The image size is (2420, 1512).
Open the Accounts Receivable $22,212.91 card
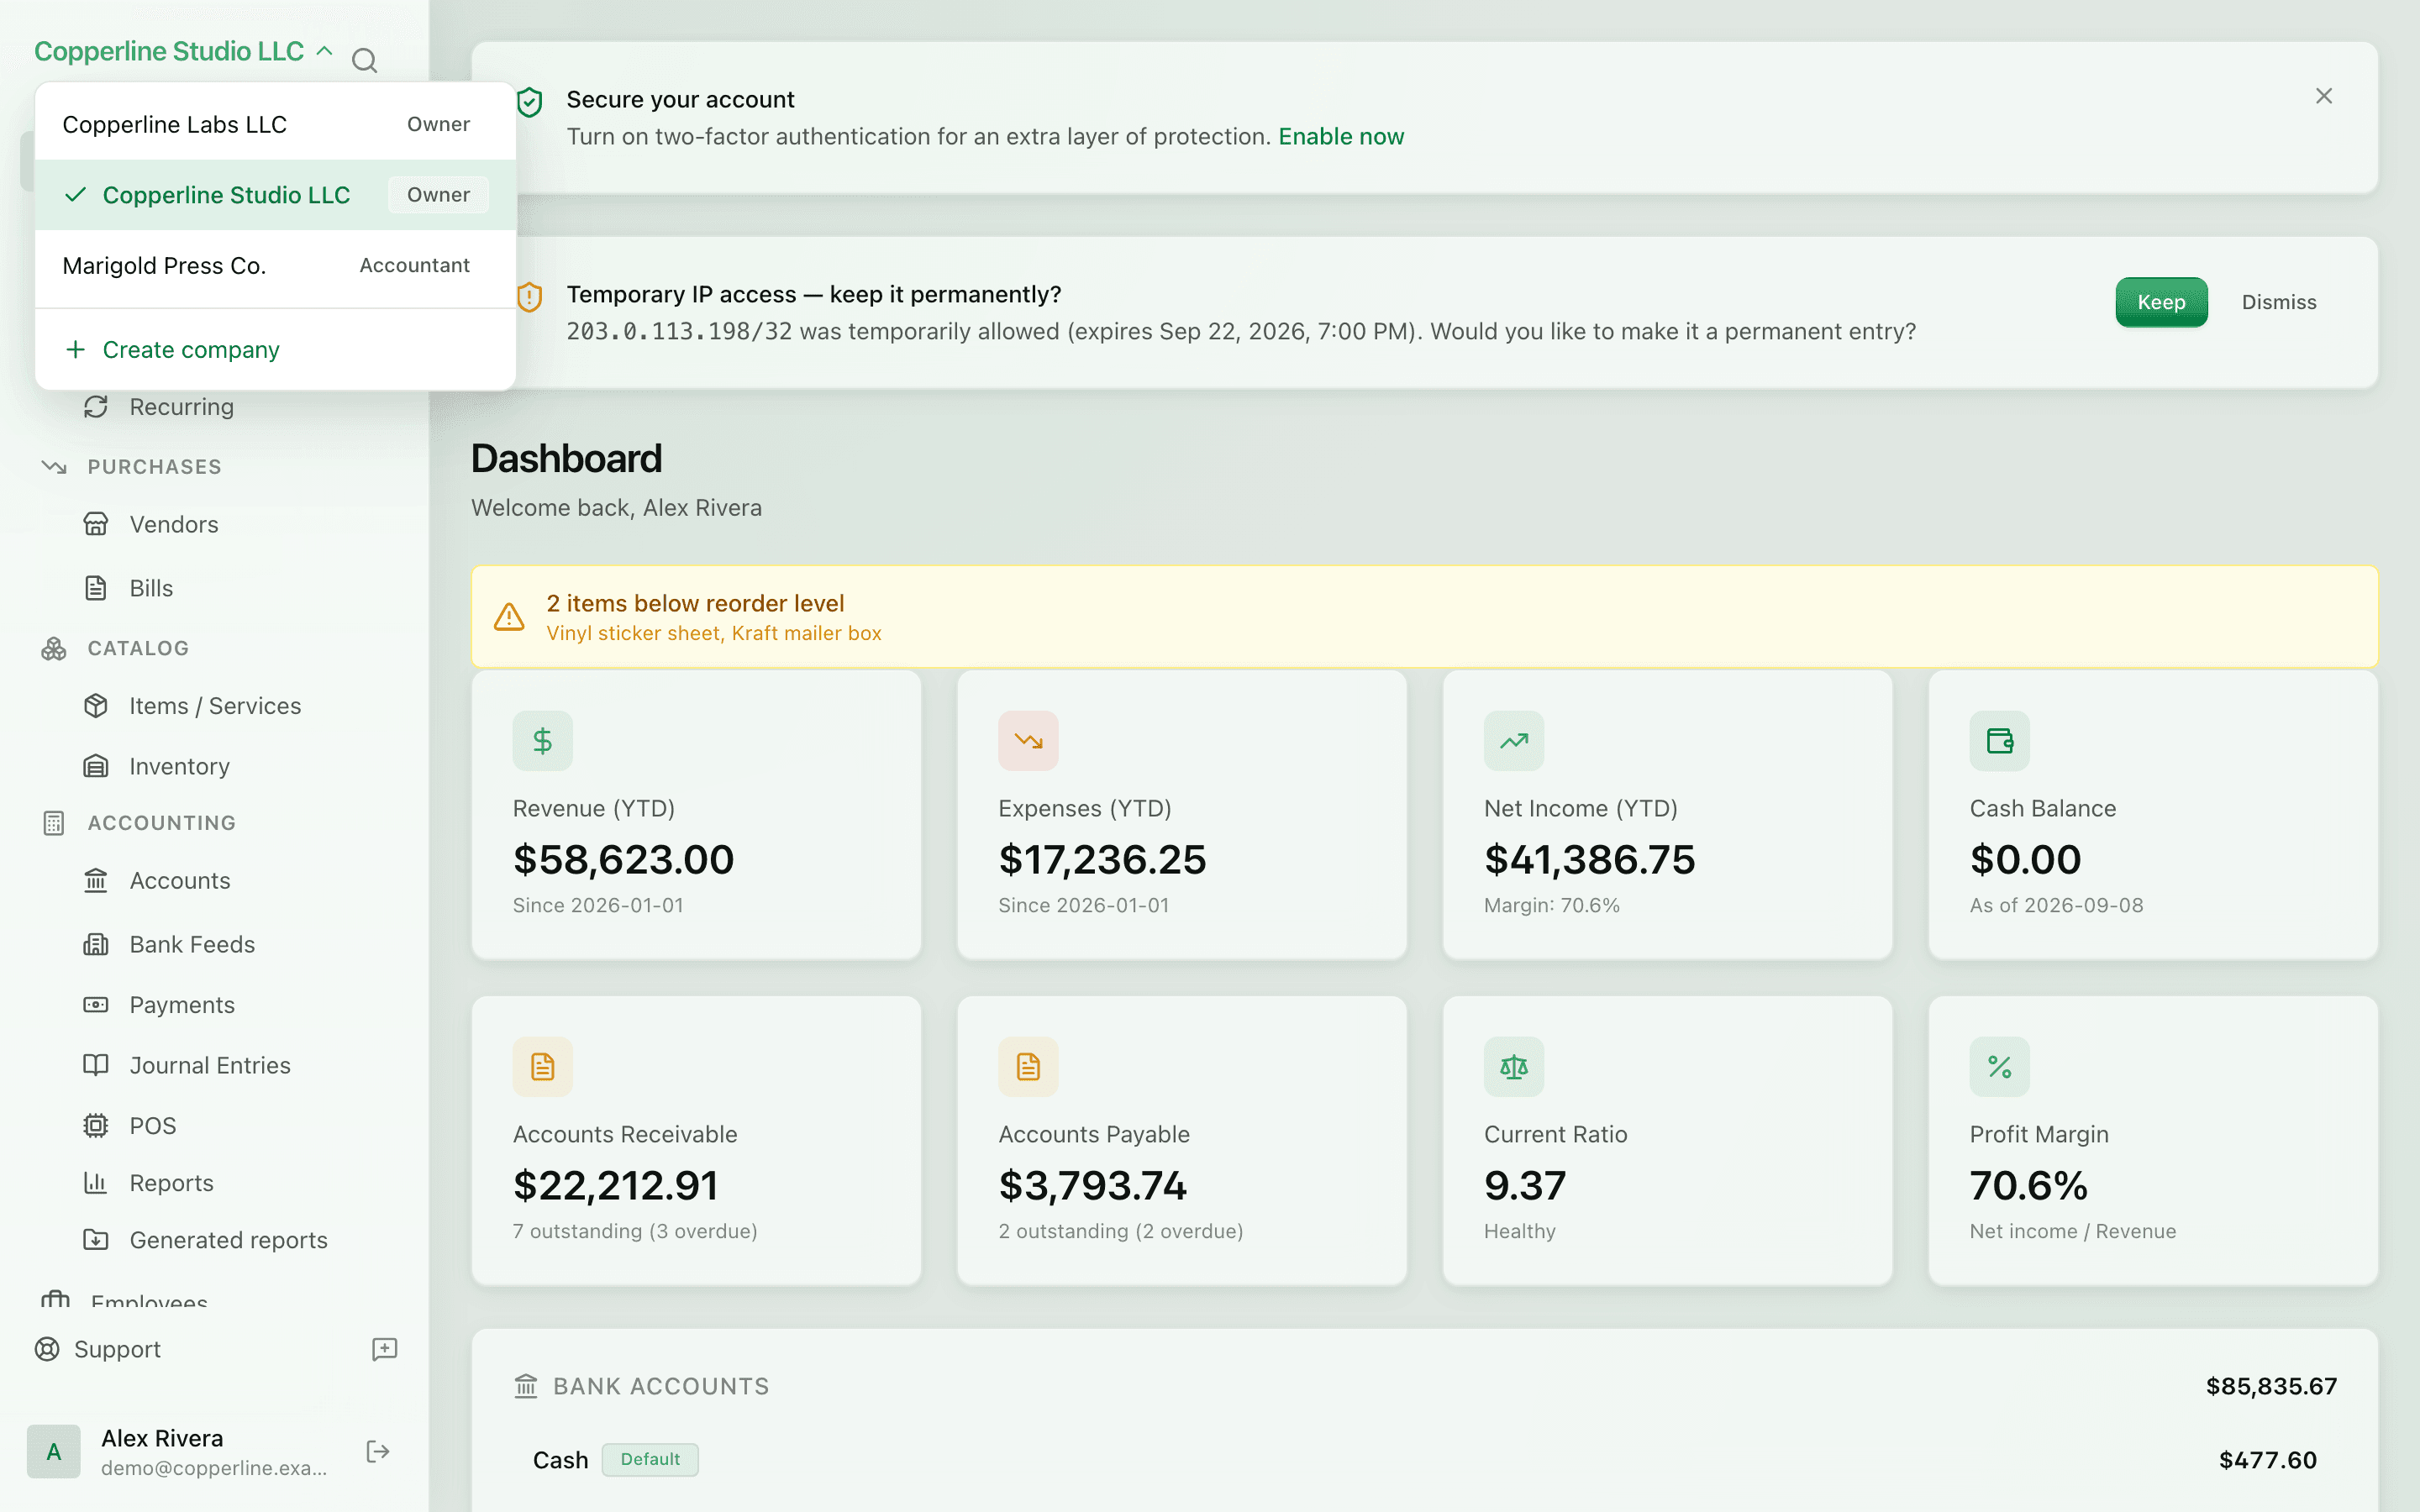[x=696, y=1141]
